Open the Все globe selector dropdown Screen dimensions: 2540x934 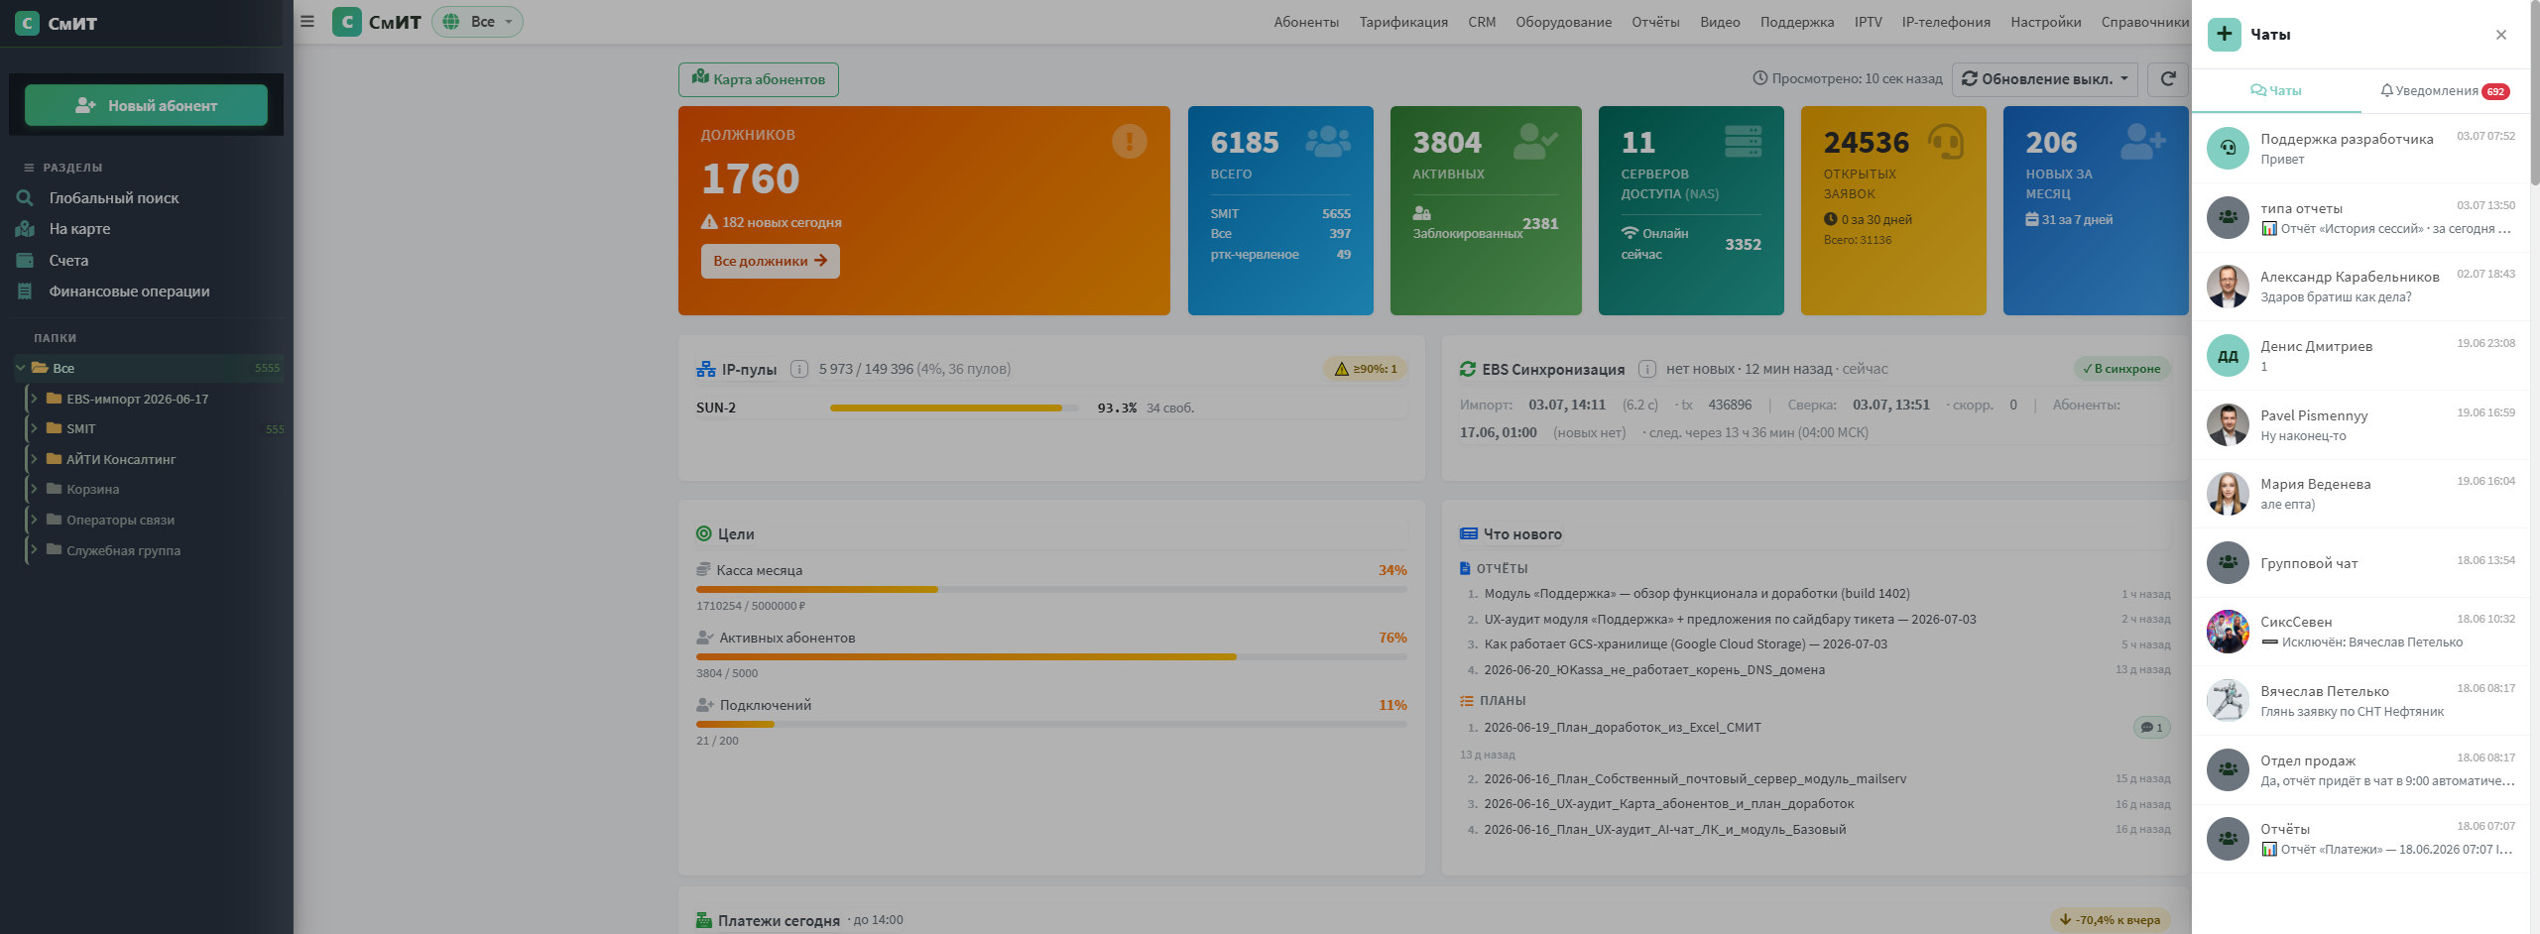pos(477,22)
